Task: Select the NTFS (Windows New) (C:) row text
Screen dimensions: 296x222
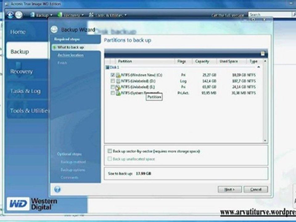Action: [142, 75]
